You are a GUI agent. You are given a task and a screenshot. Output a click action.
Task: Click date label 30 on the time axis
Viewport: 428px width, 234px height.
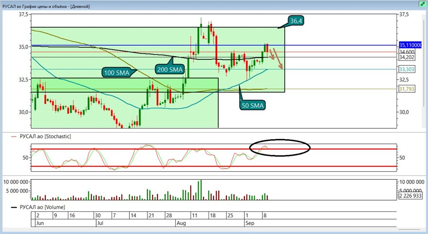98,216
